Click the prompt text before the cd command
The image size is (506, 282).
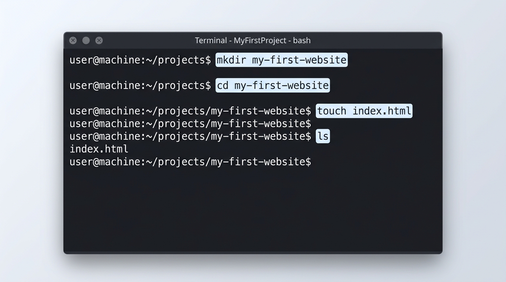(x=140, y=86)
